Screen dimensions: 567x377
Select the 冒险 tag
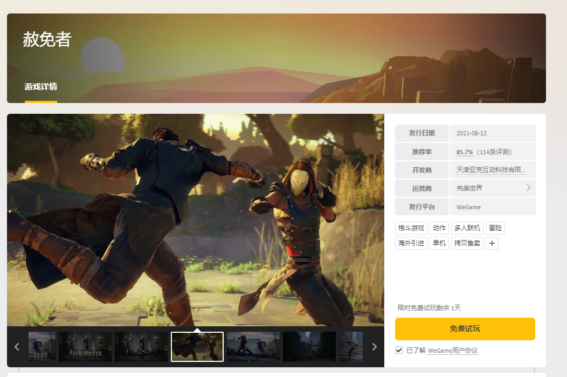[x=495, y=228]
